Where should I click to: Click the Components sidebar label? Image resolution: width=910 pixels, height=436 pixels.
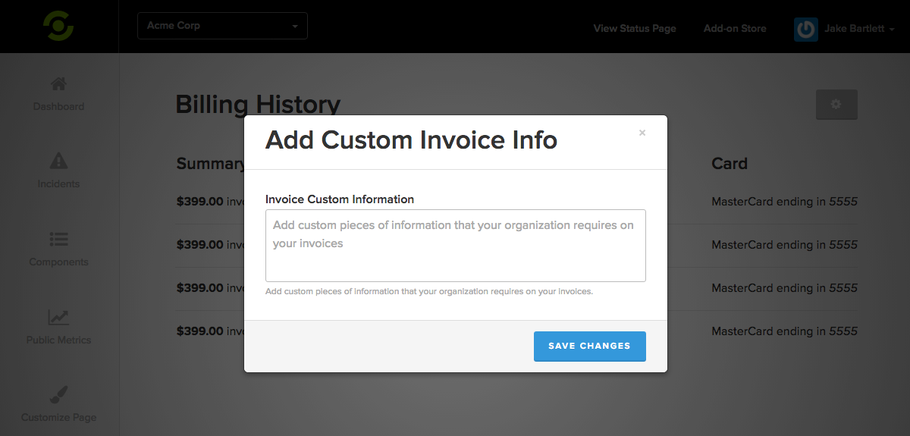click(58, 262)
